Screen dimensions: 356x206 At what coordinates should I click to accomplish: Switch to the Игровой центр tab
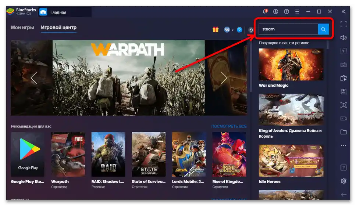[58, 28]
